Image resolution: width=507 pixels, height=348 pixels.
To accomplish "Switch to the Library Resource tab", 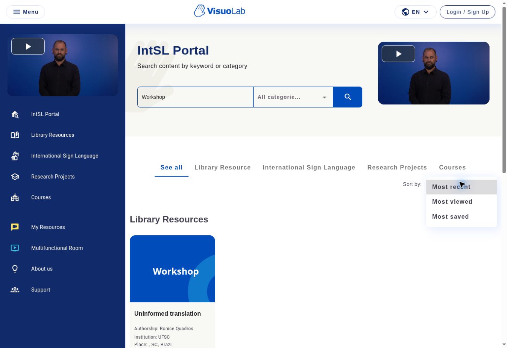I will 223,168.
